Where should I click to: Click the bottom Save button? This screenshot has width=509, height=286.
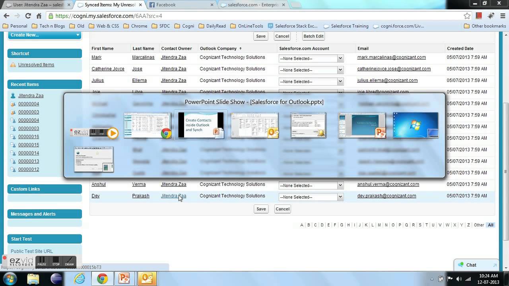[261, 209]
